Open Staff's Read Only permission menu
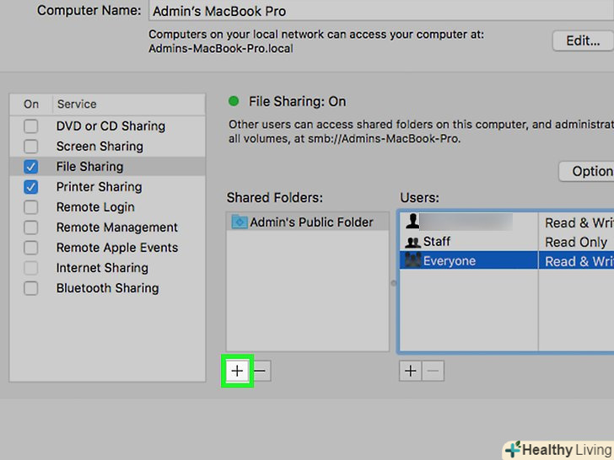614x460 pixels. (576, 242)
